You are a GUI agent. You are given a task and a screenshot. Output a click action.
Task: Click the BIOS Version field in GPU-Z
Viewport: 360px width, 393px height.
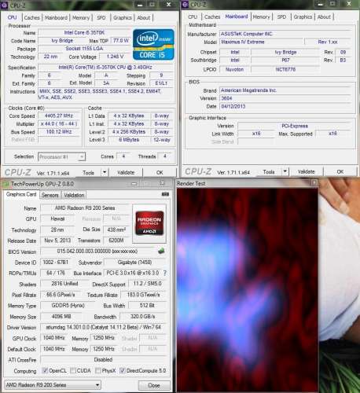pyautogui.click(x=97, y=252)
